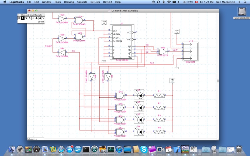Open the Window menu
Screen dimensions: 250x156
(47, 2)
